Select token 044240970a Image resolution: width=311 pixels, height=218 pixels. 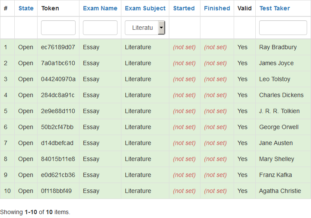(x=58, y=79)
